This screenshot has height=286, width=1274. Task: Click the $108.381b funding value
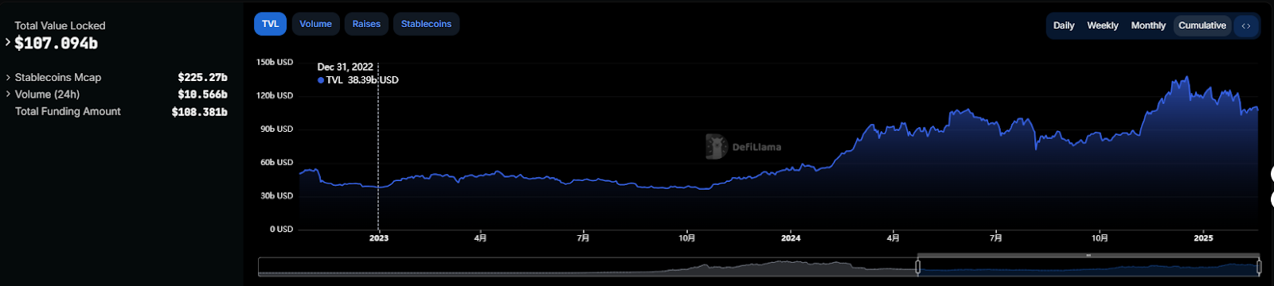(x=199, y=112)
